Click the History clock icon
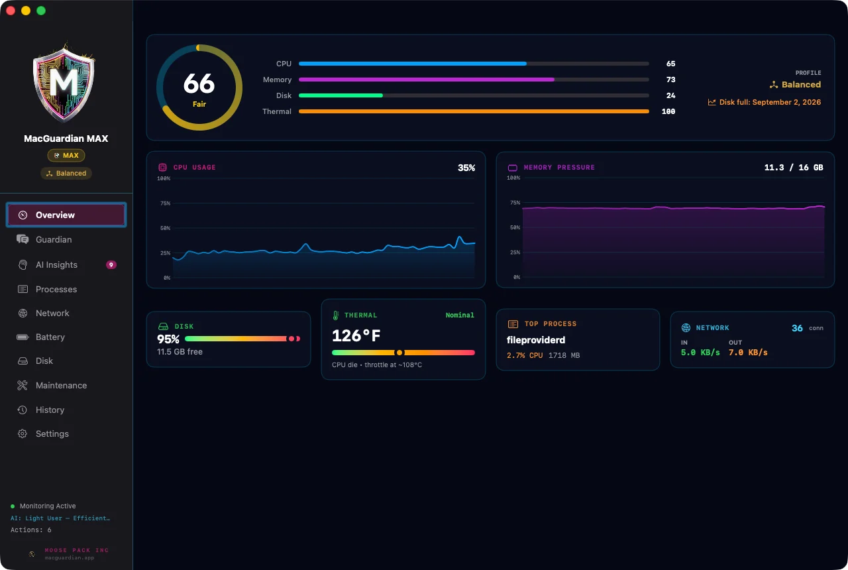The image size is (848, 570). pos(23,410)
